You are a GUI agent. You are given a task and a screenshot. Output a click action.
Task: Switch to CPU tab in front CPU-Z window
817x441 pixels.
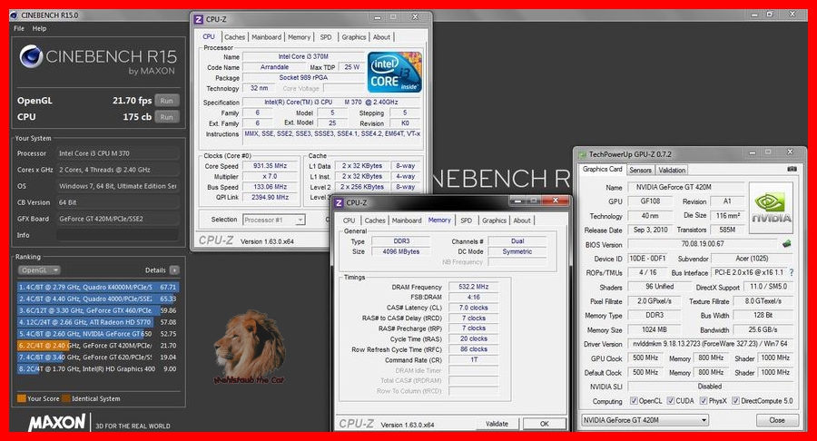point(349,220)
